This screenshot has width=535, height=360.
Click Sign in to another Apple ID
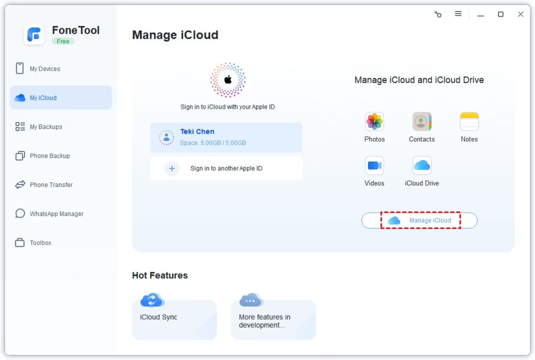(226, 168)
